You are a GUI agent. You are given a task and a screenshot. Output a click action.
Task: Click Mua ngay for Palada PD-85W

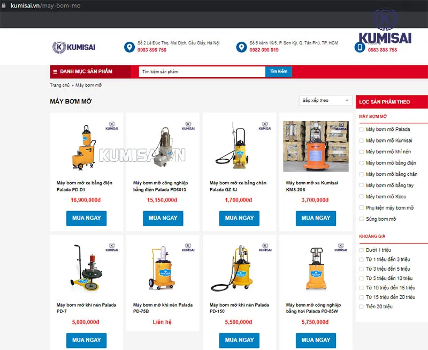(316, 340)
